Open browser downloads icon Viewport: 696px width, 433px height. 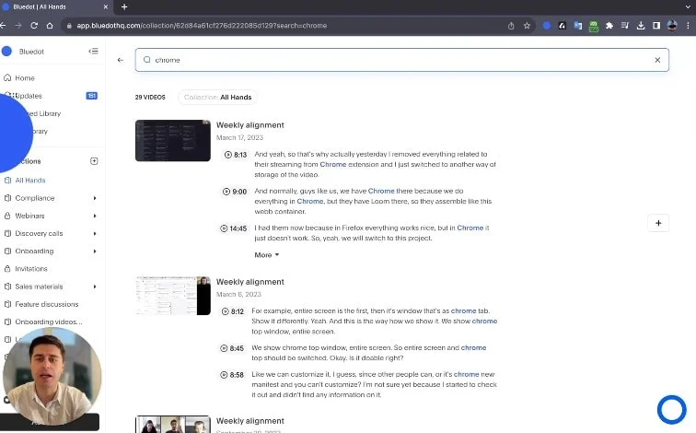tap(641, 26)
